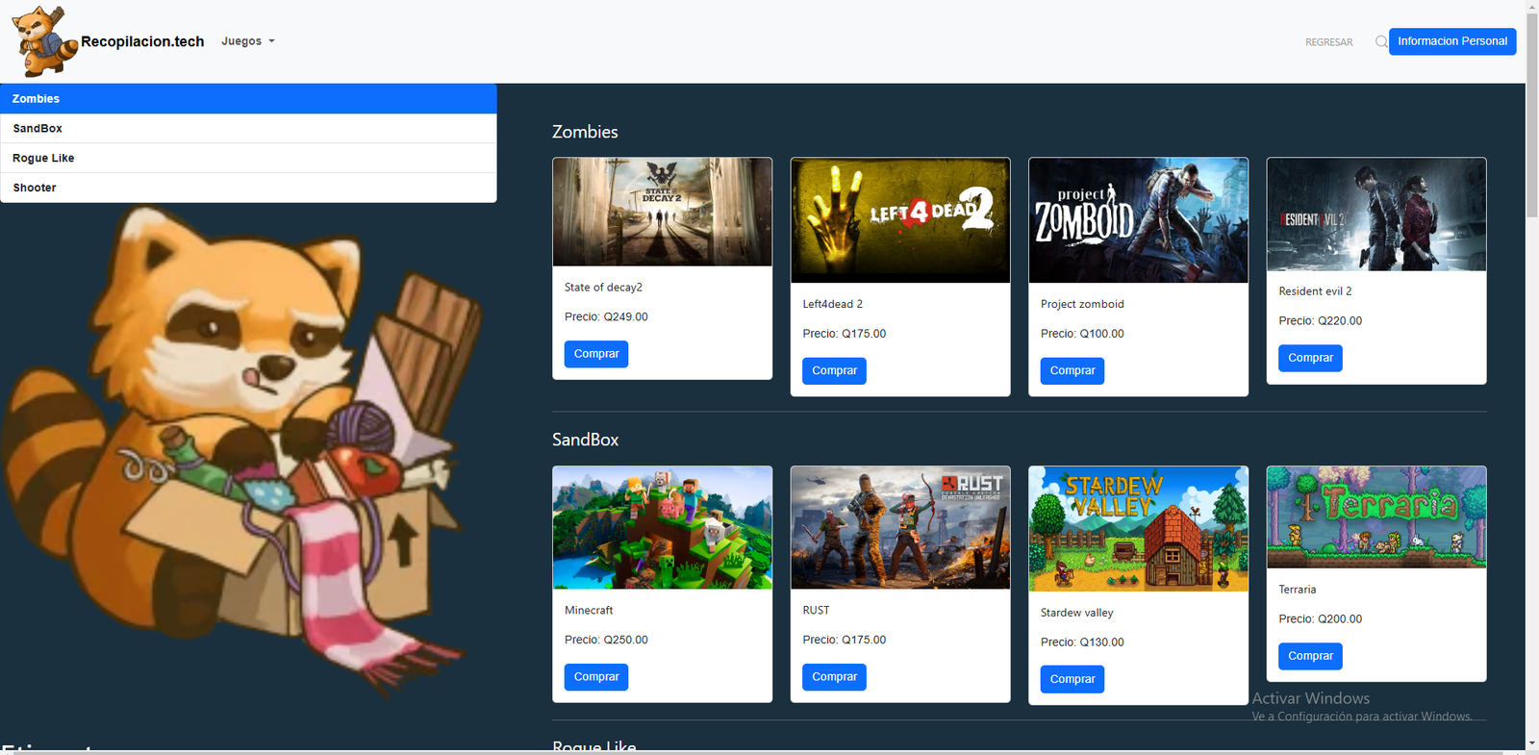Click the Terraria title text
Viewport: 1539px width, 755px height.
[1297, 590]
